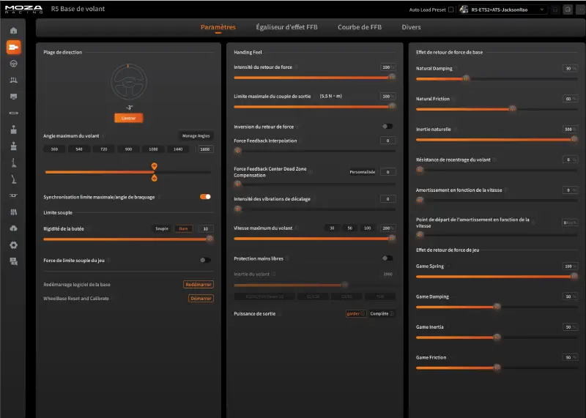Open the R5-ETS2+ATS-JacksonRao preset dropdown

(x=502, y=10)
